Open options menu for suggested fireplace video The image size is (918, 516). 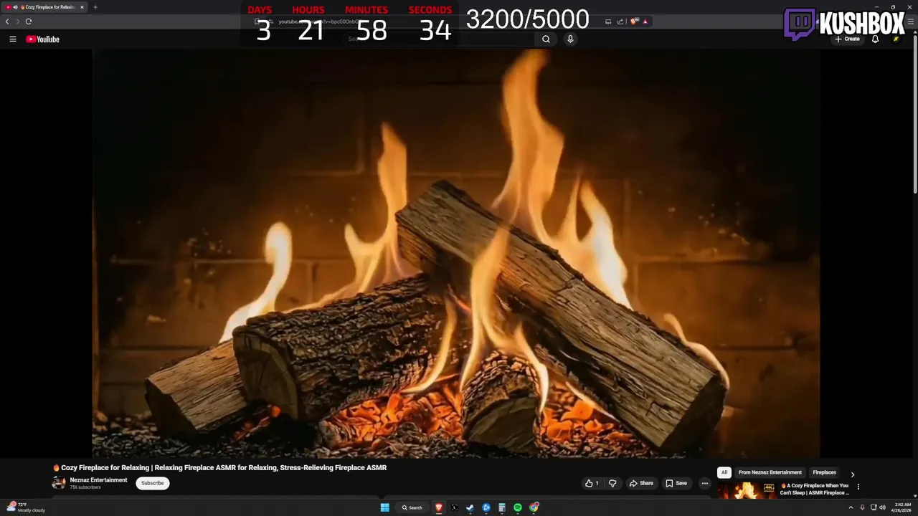[x=858, y=487]
